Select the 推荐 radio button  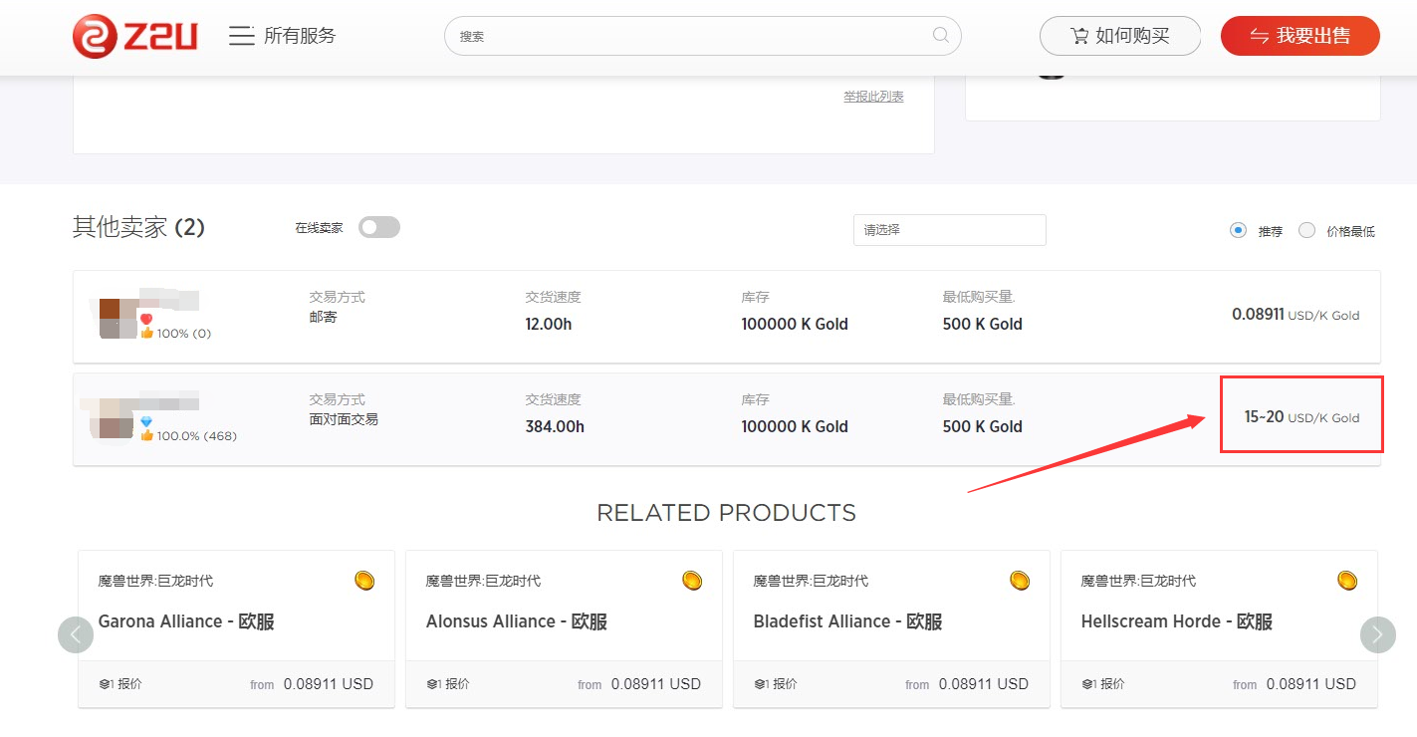1238,230
